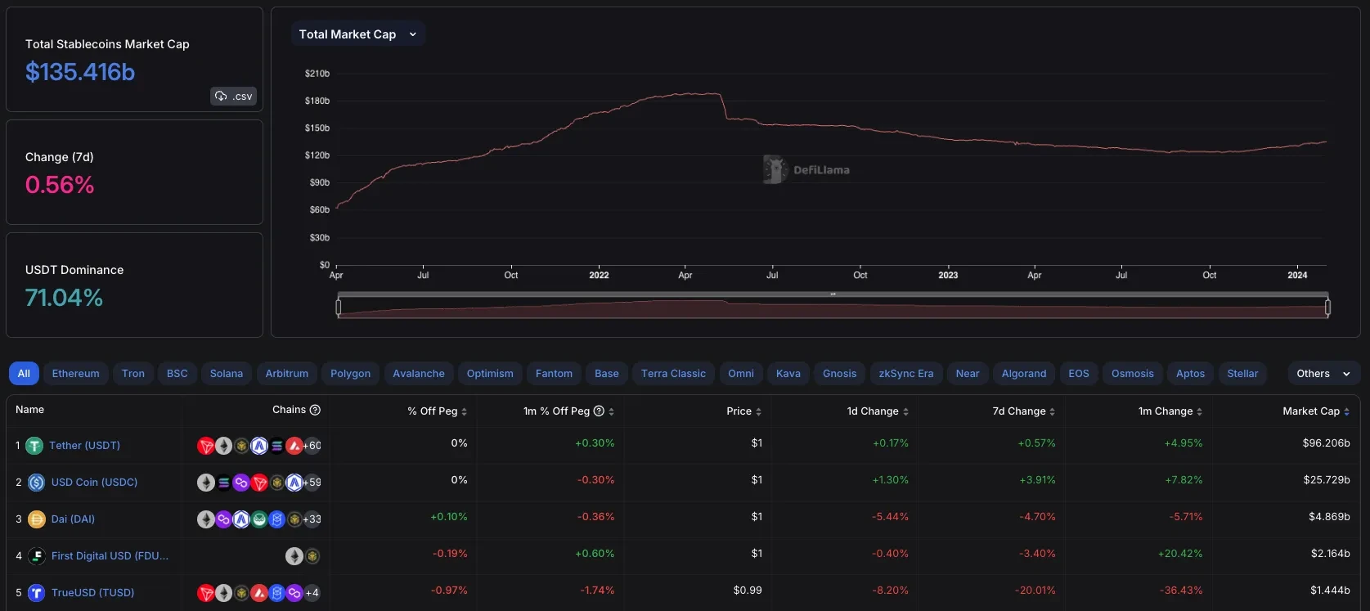Viewport: 1370px width, 611px height.
Task: Show Fantom chain stablecoins
Action: tap(554, 374)
